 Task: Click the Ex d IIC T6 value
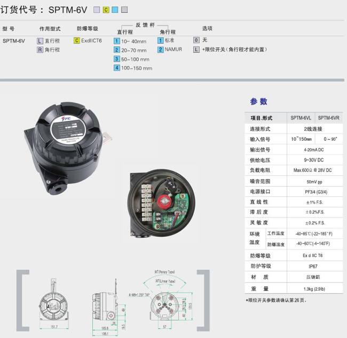313,255
